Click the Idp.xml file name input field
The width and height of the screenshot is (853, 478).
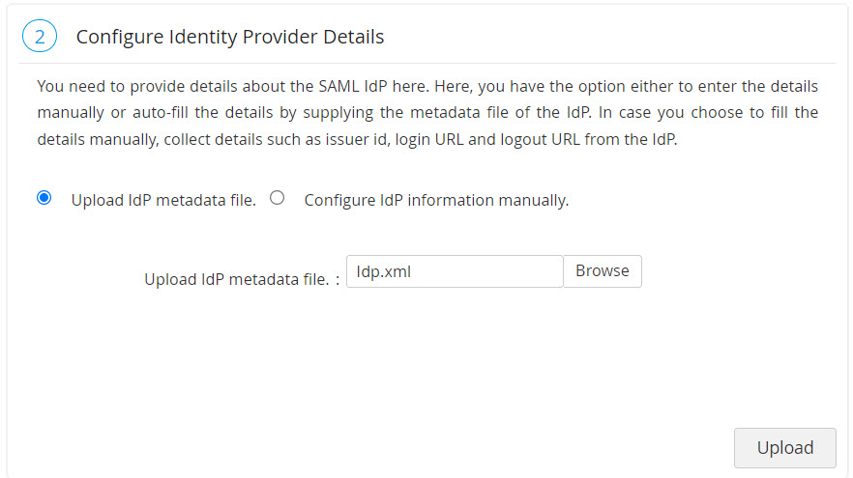point(454,271)
